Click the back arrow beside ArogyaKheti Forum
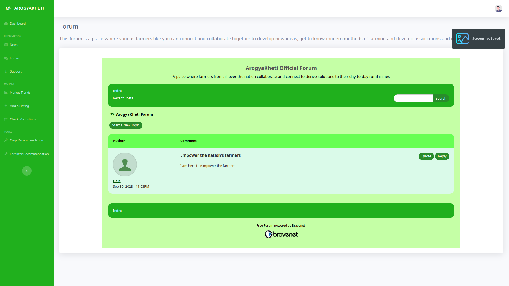509x286 pixels. click(112, 114)
